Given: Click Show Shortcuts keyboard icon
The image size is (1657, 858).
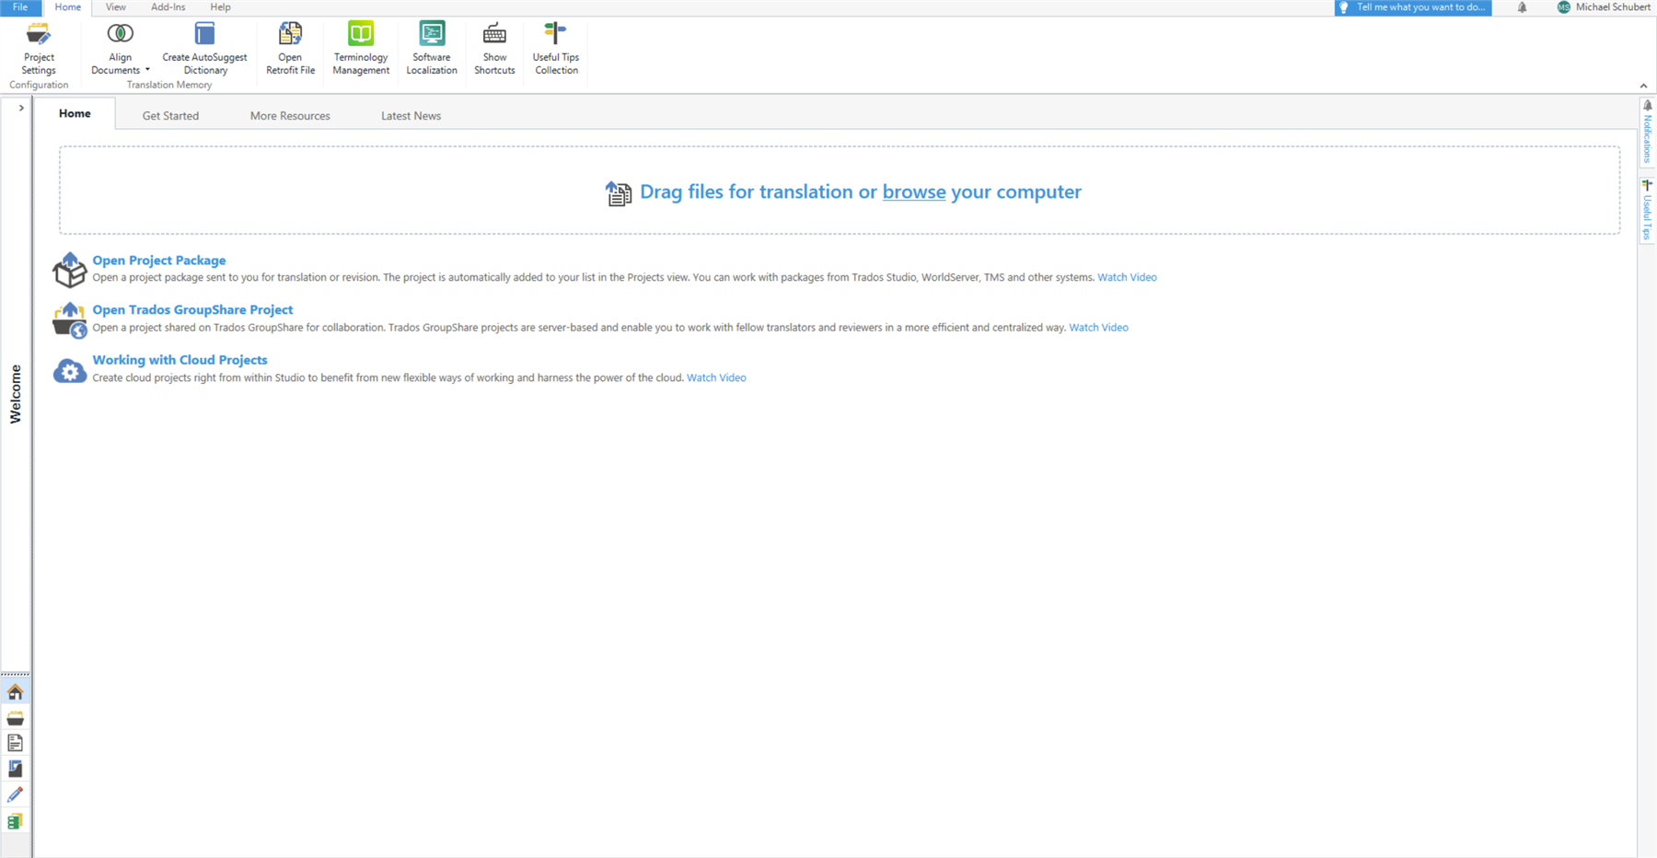Looking at the screenshot, I should pos(494,34).
